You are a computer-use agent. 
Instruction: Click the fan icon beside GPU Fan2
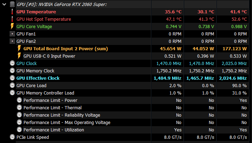click(x=12, y=41)
